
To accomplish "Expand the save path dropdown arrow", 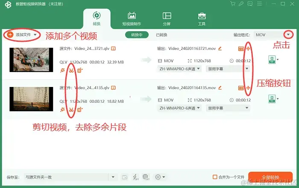I will [113, 177].
